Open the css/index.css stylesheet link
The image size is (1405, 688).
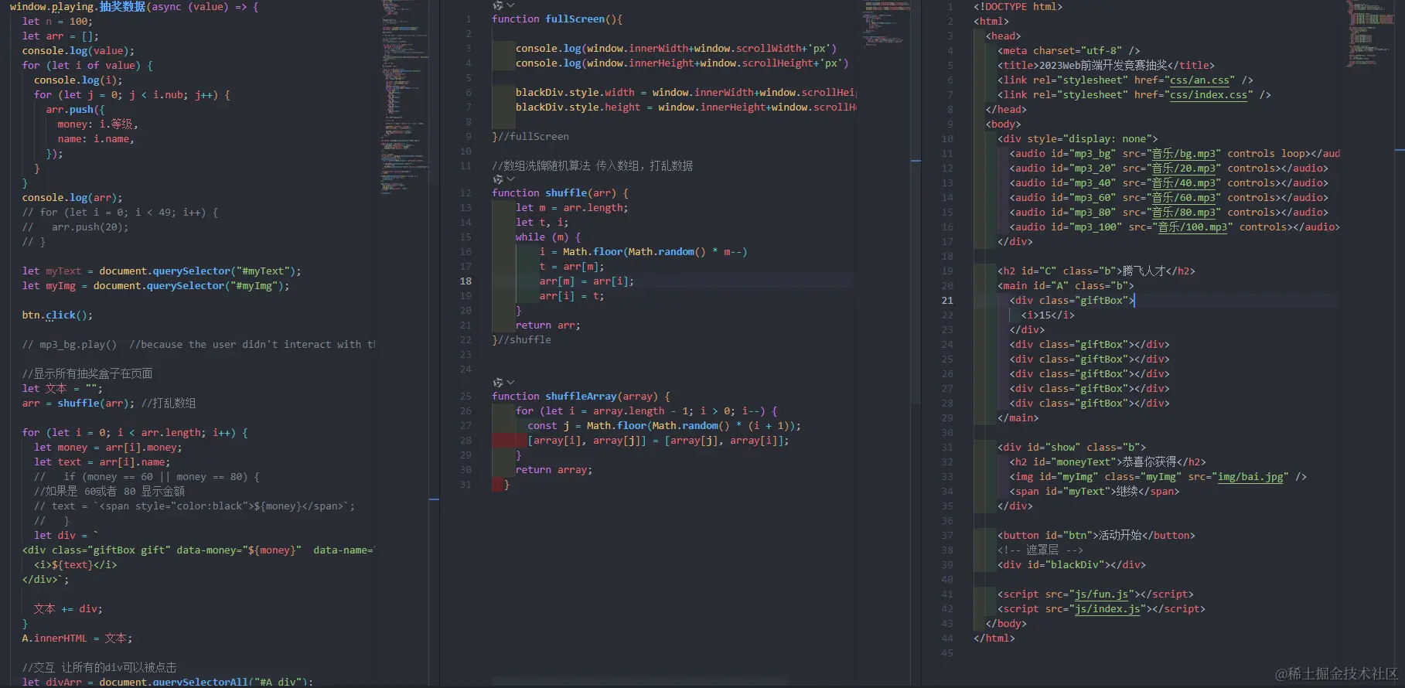pyautogui.click(x=1209, y=95)
